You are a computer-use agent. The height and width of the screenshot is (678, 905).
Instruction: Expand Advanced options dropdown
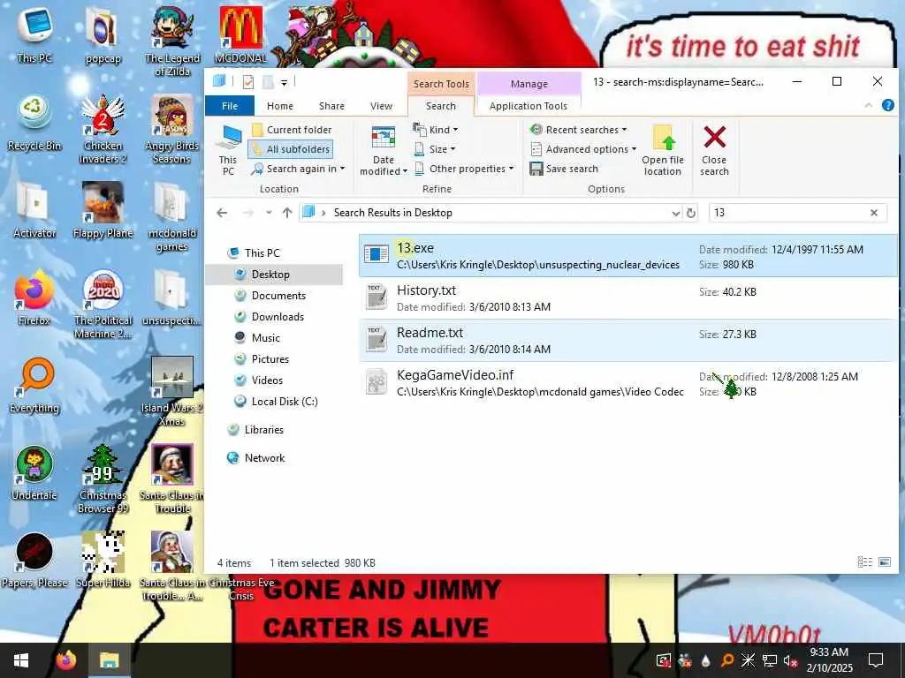tap(583, 148)
